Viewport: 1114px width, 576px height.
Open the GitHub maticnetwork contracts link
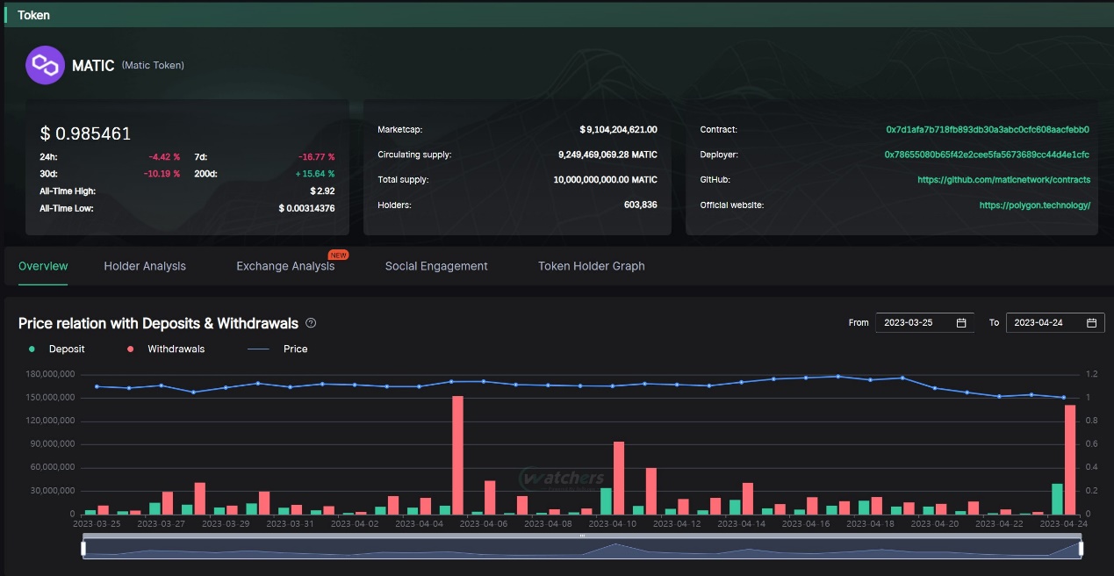point(1003,180)
